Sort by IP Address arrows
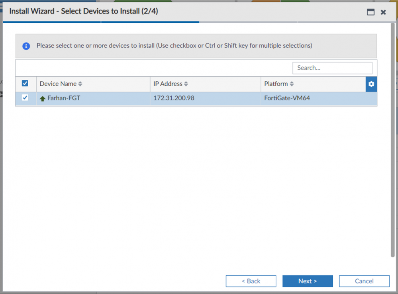The height and width of the screenshot is (294, 398). (186, 84)
